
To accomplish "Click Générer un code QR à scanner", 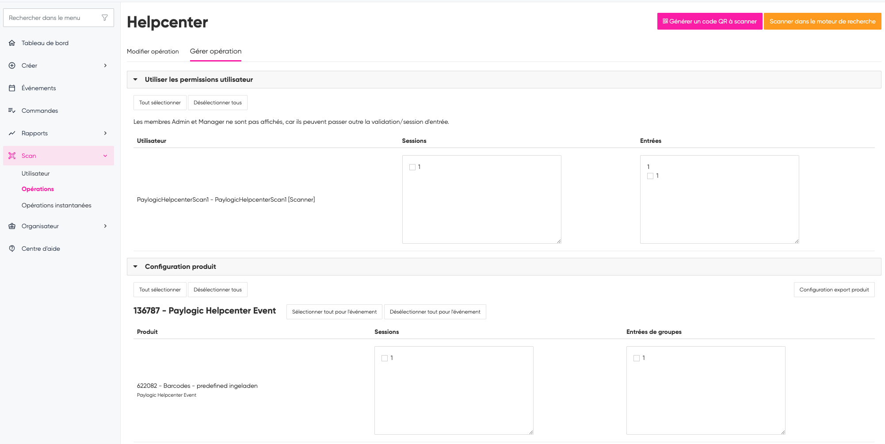I will click(710, 21).
